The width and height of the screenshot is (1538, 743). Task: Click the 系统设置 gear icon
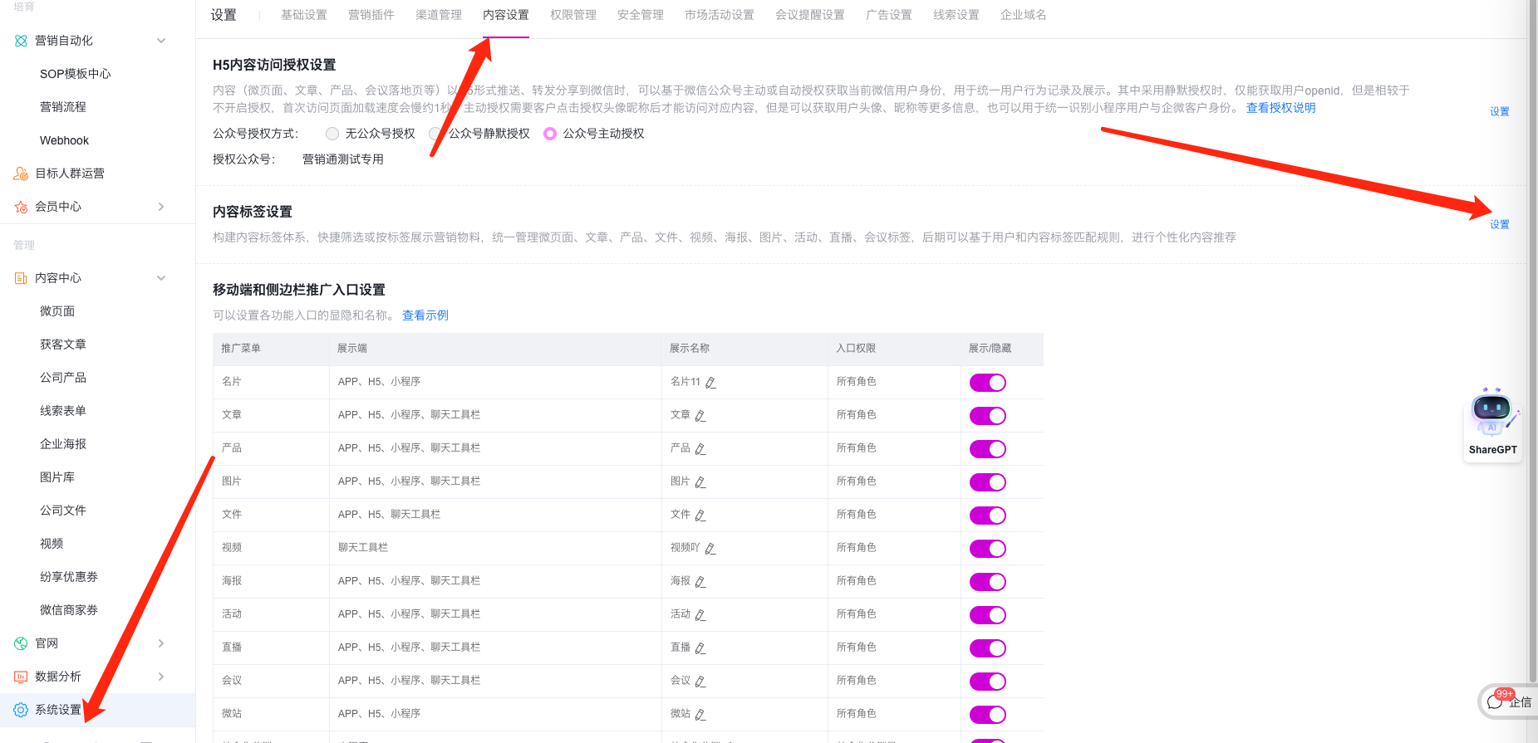pos(21,710)
